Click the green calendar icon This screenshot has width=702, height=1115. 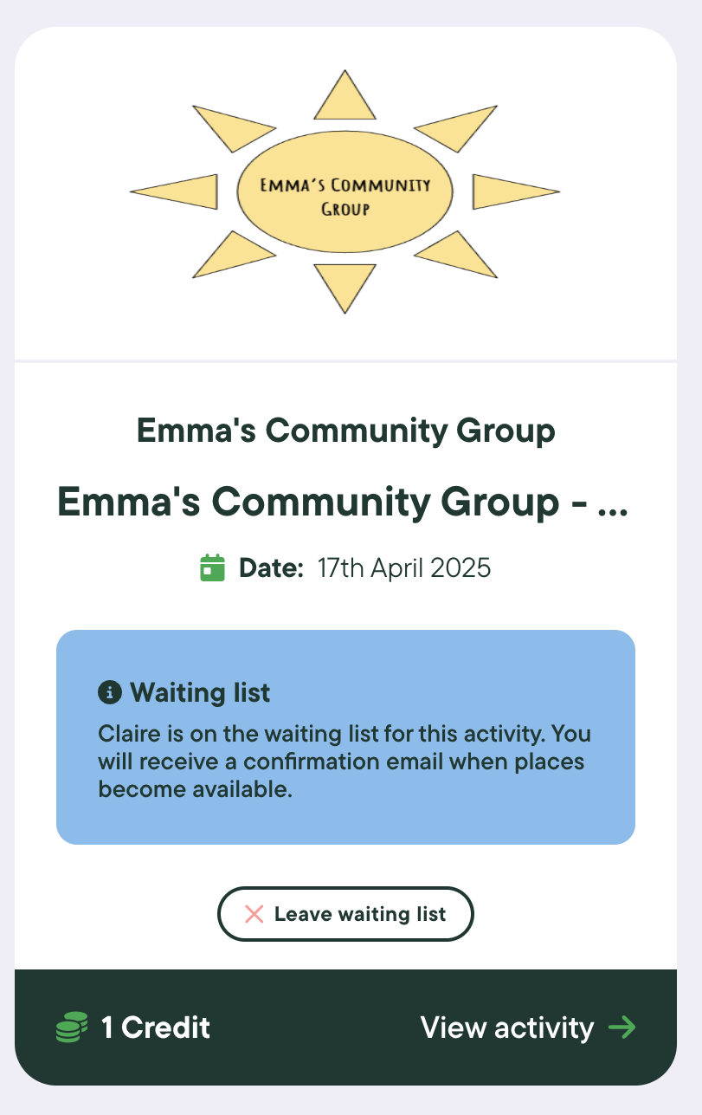213,568
